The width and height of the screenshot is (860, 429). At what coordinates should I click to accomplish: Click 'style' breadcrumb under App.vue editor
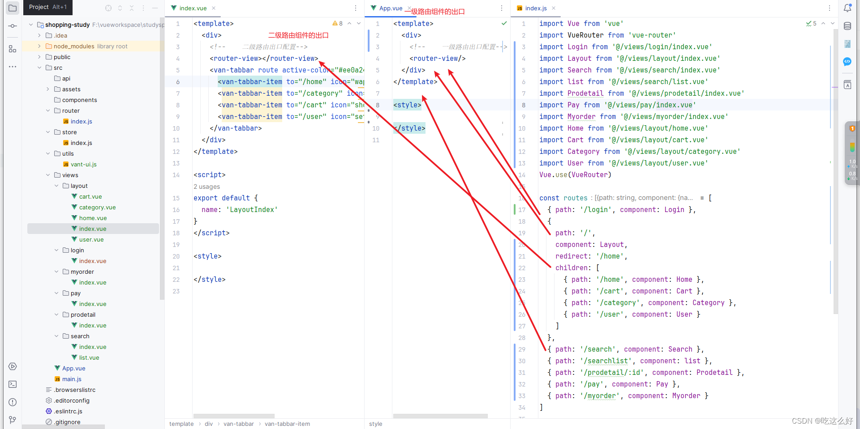point(375,424)
